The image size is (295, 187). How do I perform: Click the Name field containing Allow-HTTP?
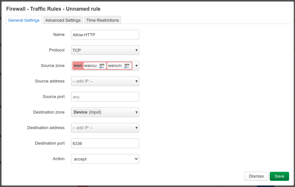click(105, 35)
